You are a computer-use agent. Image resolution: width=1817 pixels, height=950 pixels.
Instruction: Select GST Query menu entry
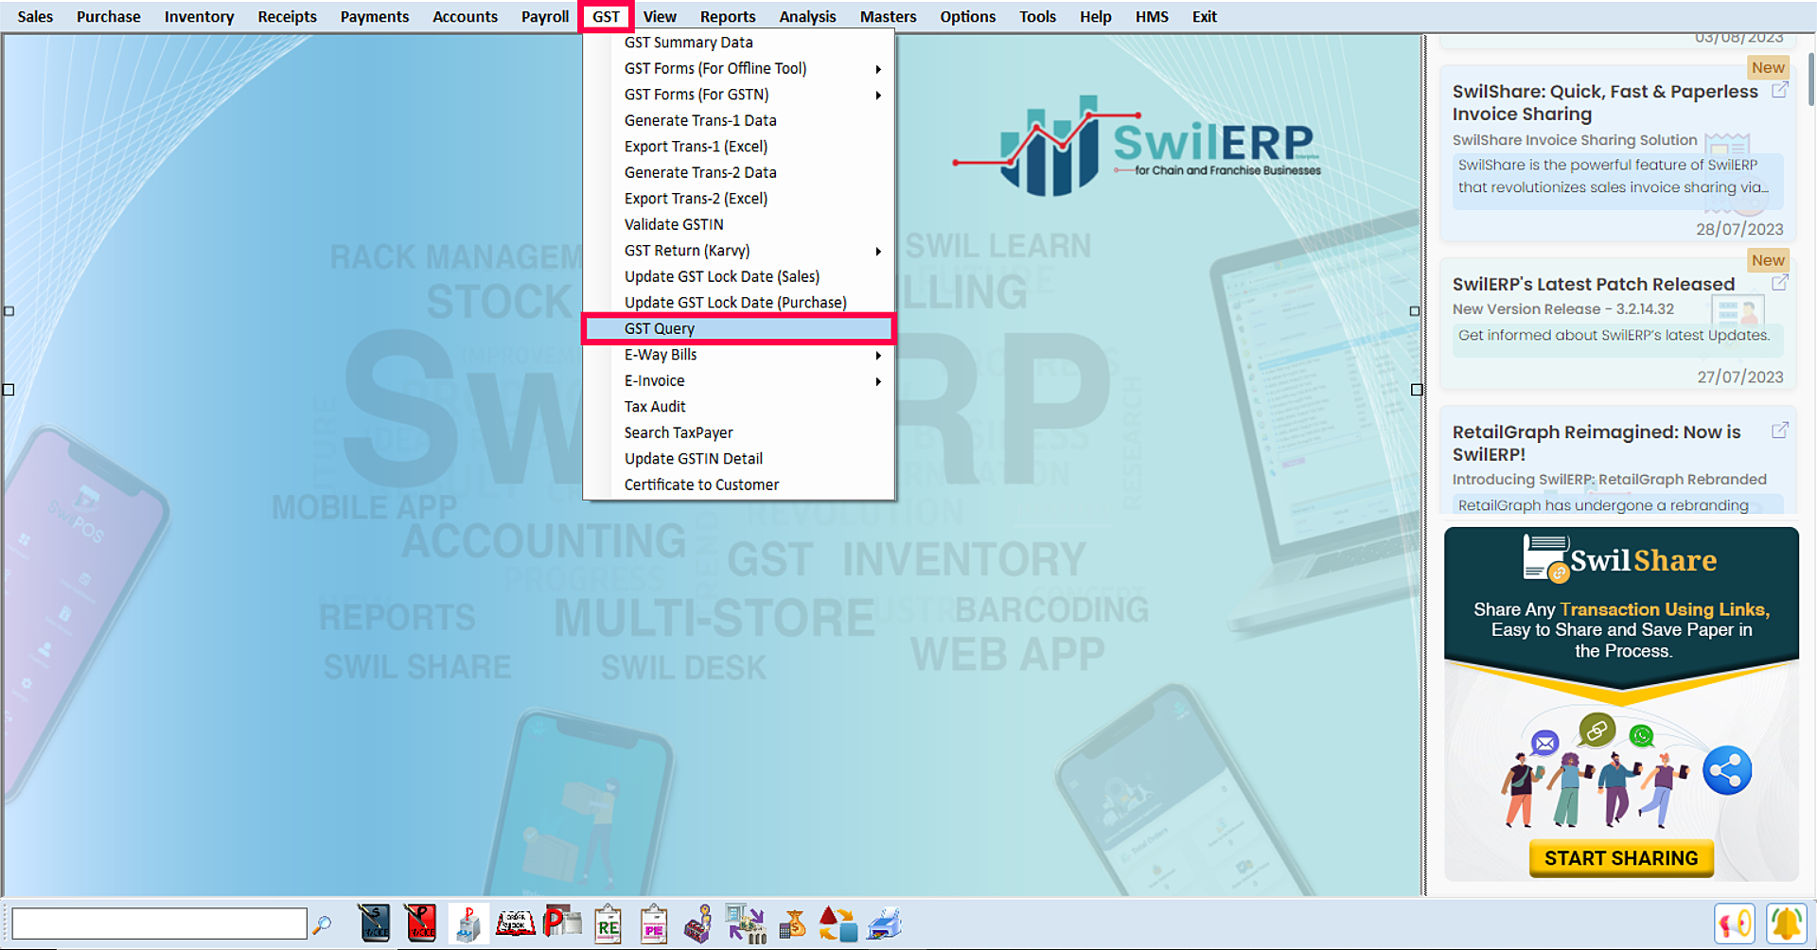click(x=739, y=328)
